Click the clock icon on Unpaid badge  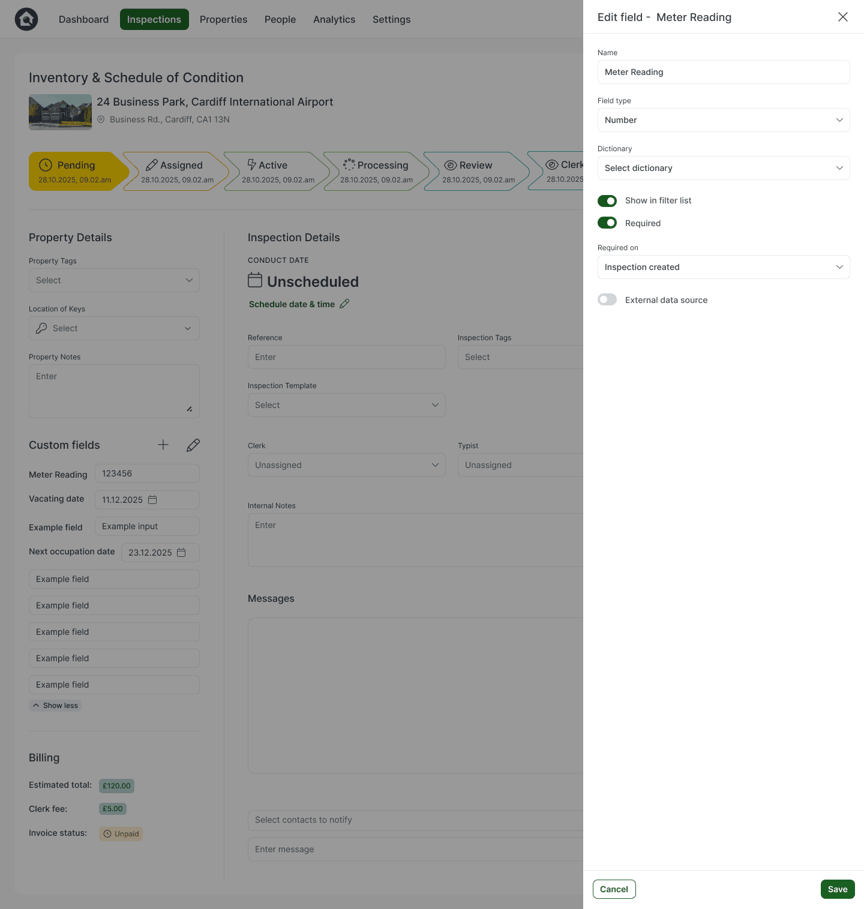coord(107,834)
